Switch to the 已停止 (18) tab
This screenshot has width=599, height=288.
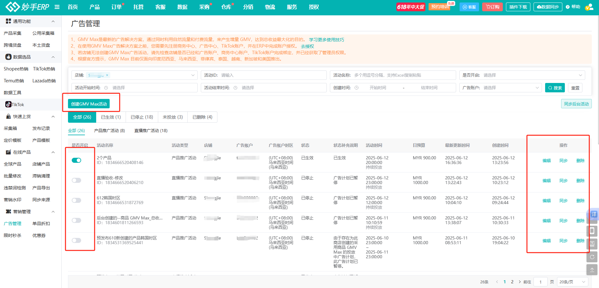[x=142, y=117]
